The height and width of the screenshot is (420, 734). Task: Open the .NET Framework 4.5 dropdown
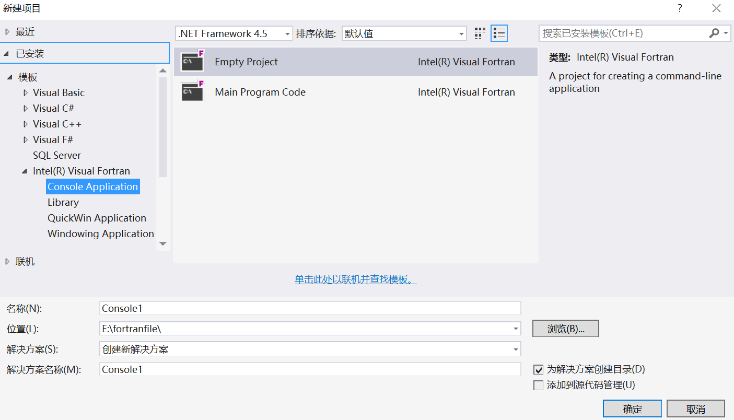(x=286, y=33)
